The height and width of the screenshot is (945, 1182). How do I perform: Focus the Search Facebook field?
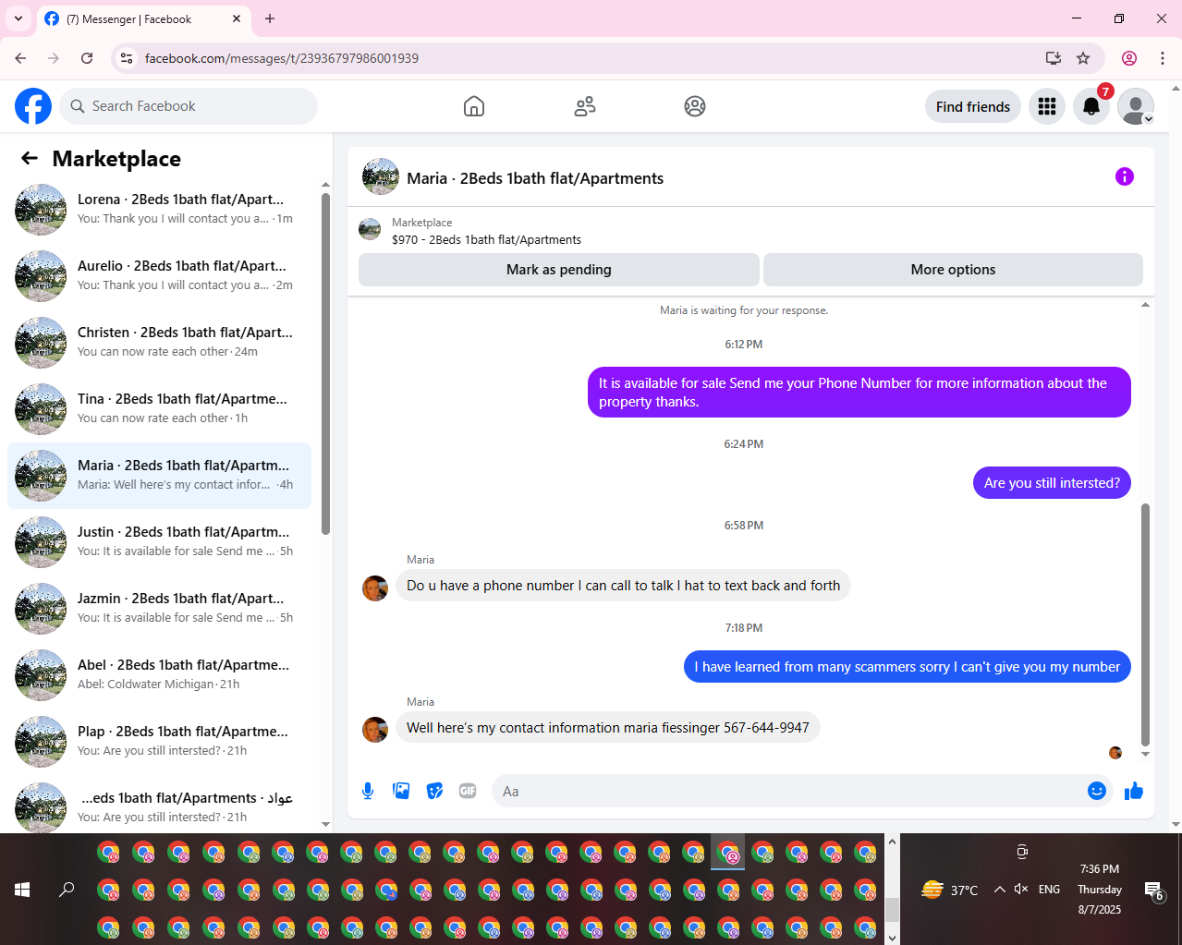189,106
